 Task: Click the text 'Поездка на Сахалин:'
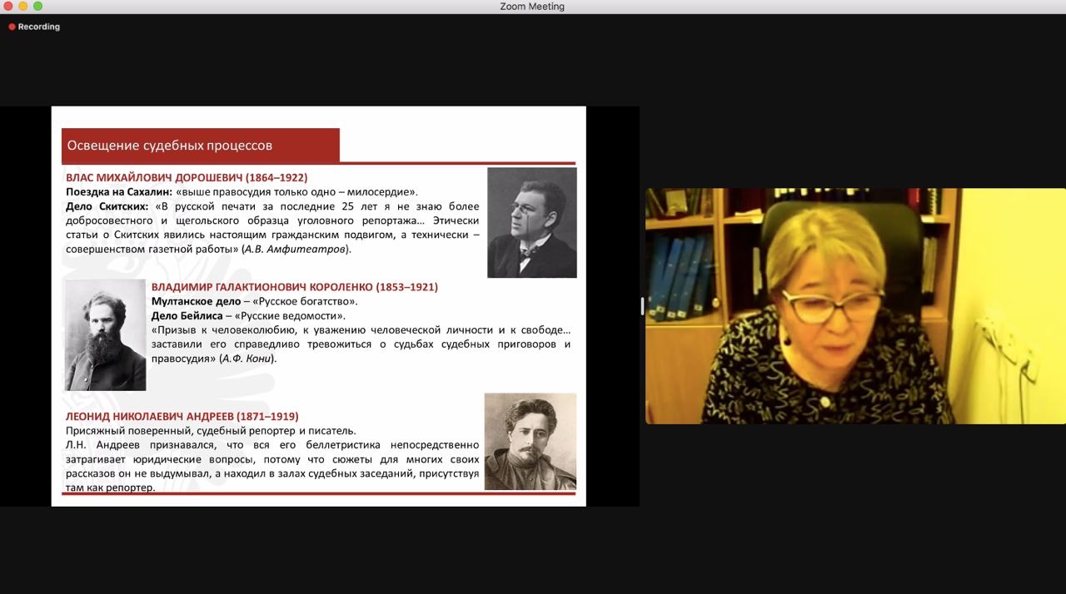coord(119,191)
